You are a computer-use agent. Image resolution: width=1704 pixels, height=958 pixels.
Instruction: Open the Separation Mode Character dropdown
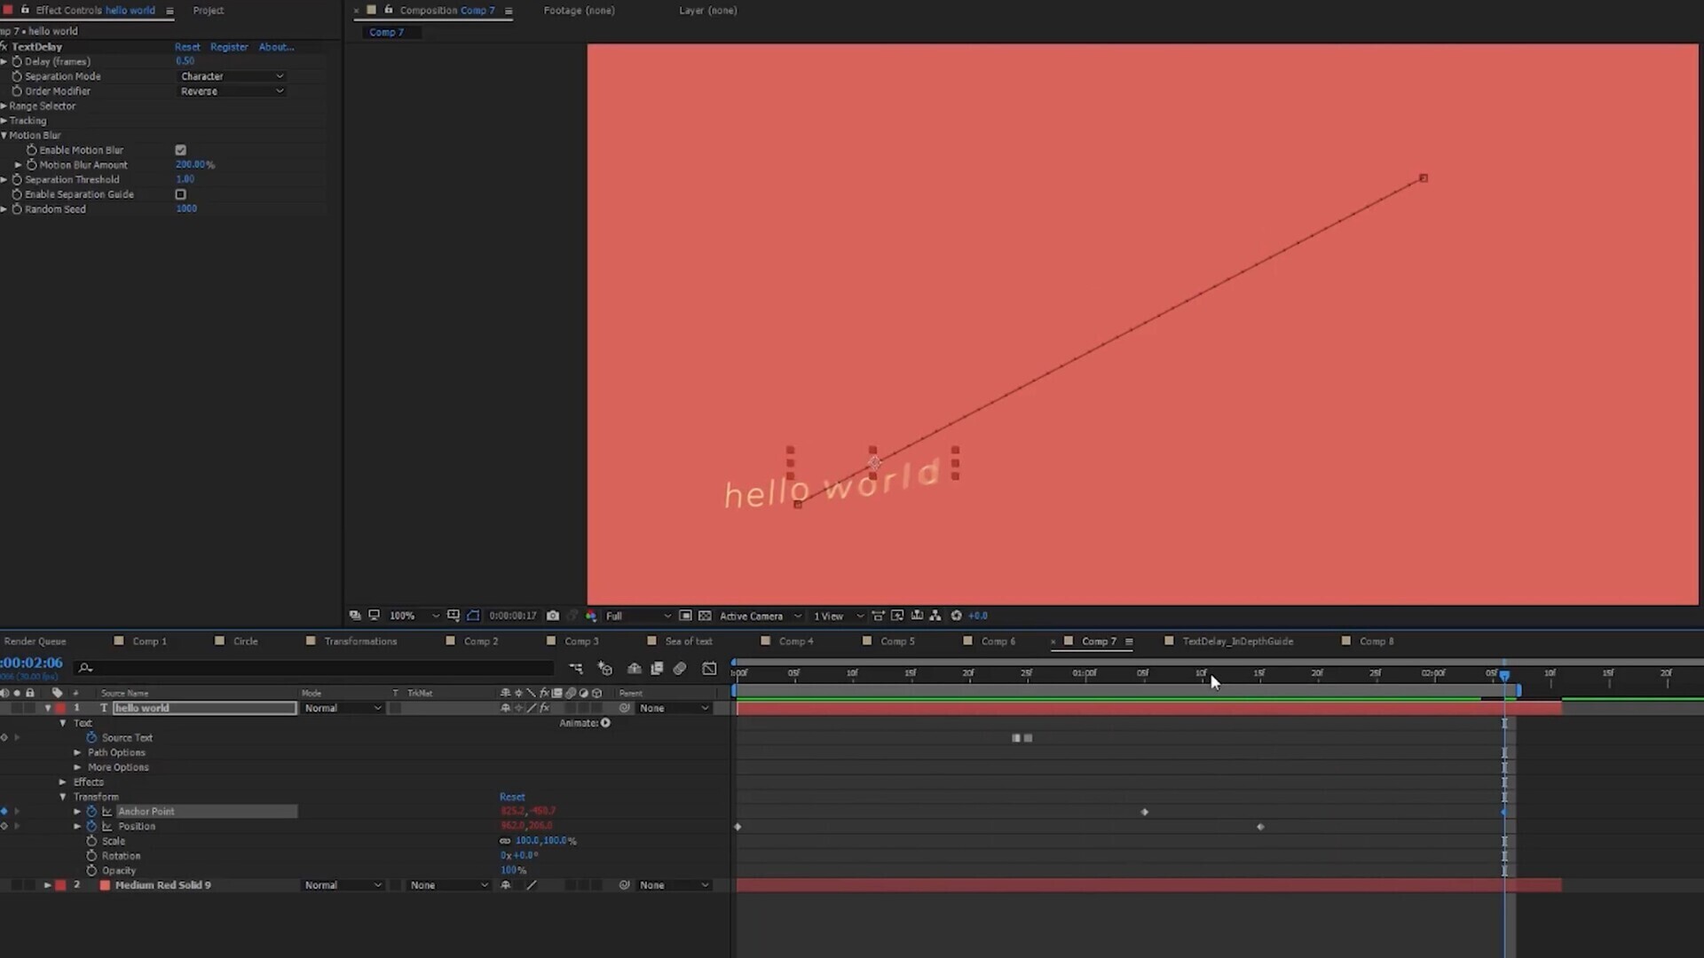232,76
